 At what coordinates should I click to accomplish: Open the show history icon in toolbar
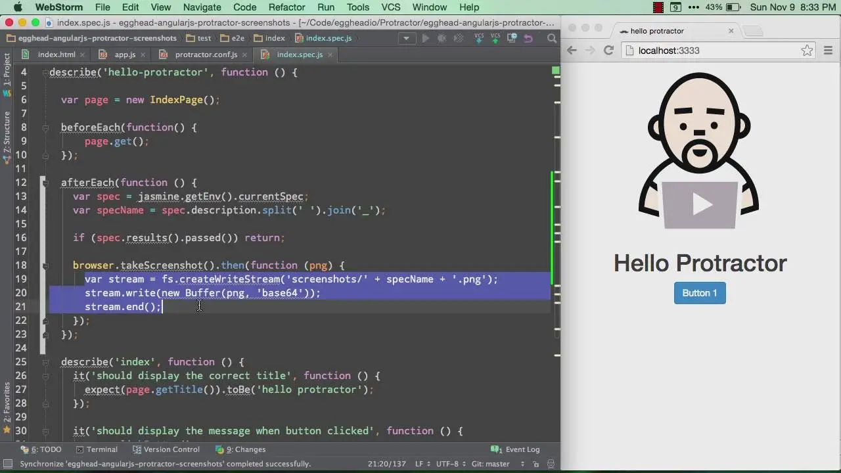click(512, 38)
